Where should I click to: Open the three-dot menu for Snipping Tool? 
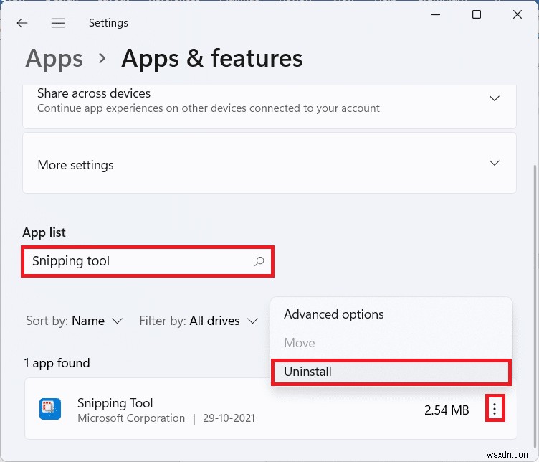click(x=495, y=410)
